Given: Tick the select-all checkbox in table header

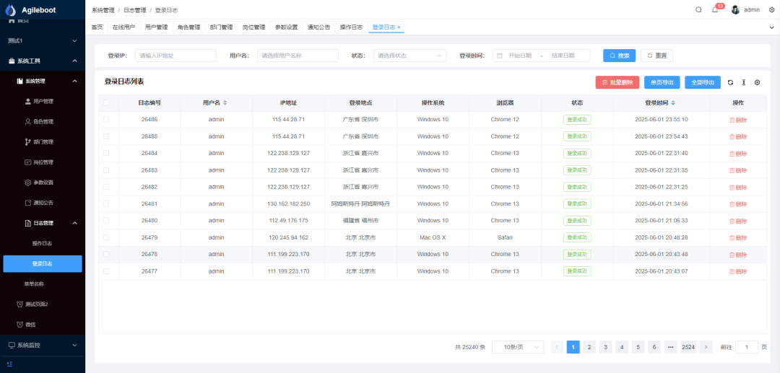Looking at the screenshot, I should (x=106, y=102).
